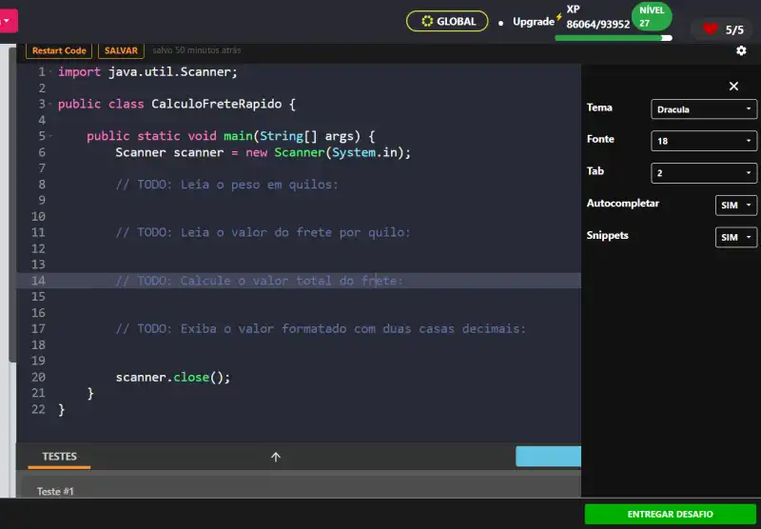This screenshot has width=761, height=529.
Task: Click the red heart lives icon
Action: pyautogui.click(x=710, y=29)
